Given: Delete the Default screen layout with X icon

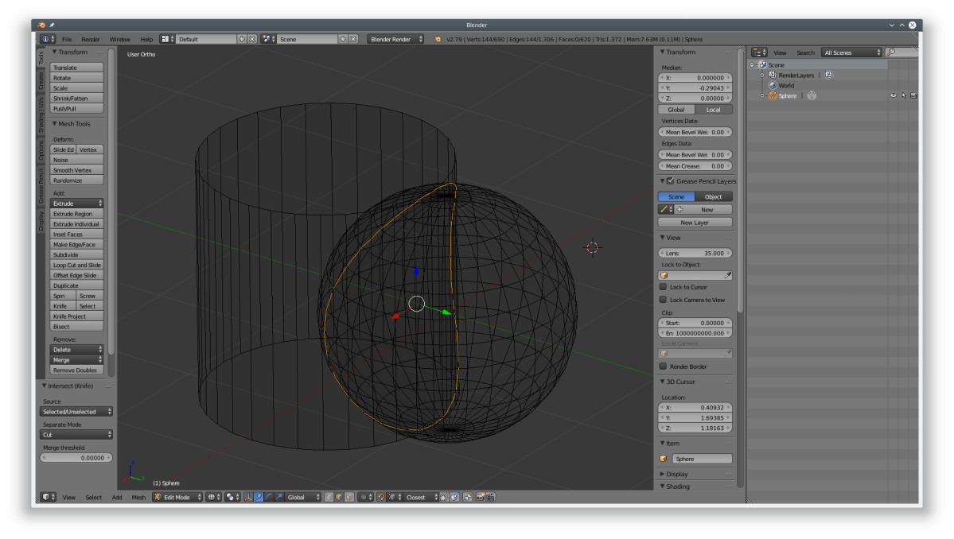Looking at the screenshot, I should pyautogui.click(x=252, y=39).
